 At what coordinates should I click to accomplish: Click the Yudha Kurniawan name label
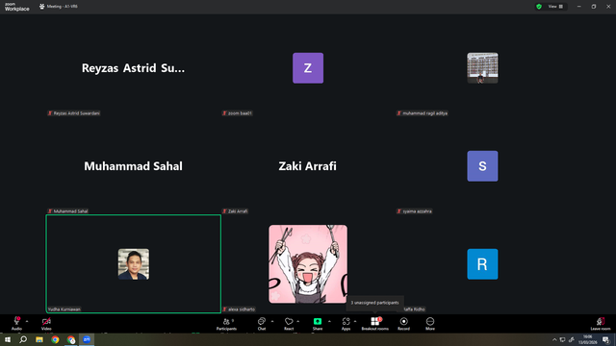[64, 309]
